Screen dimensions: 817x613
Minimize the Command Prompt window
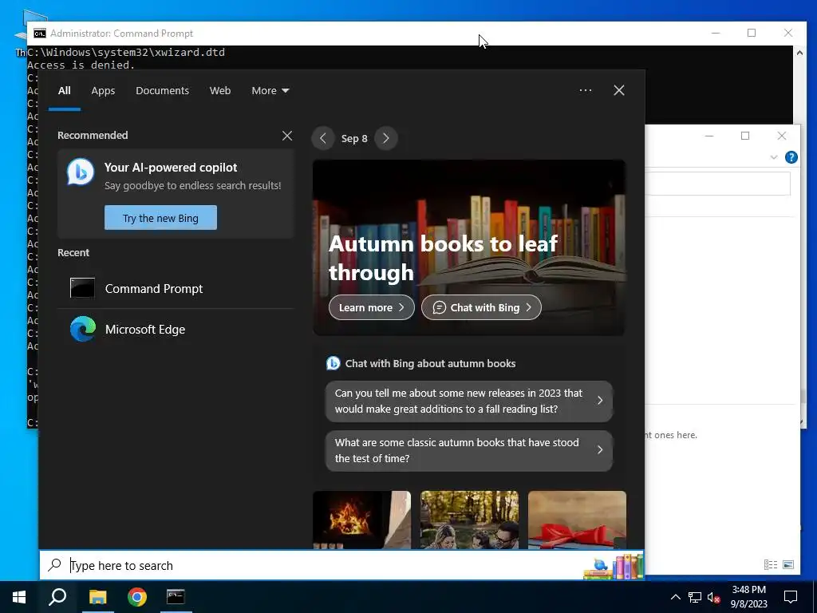tap(716, 33)
